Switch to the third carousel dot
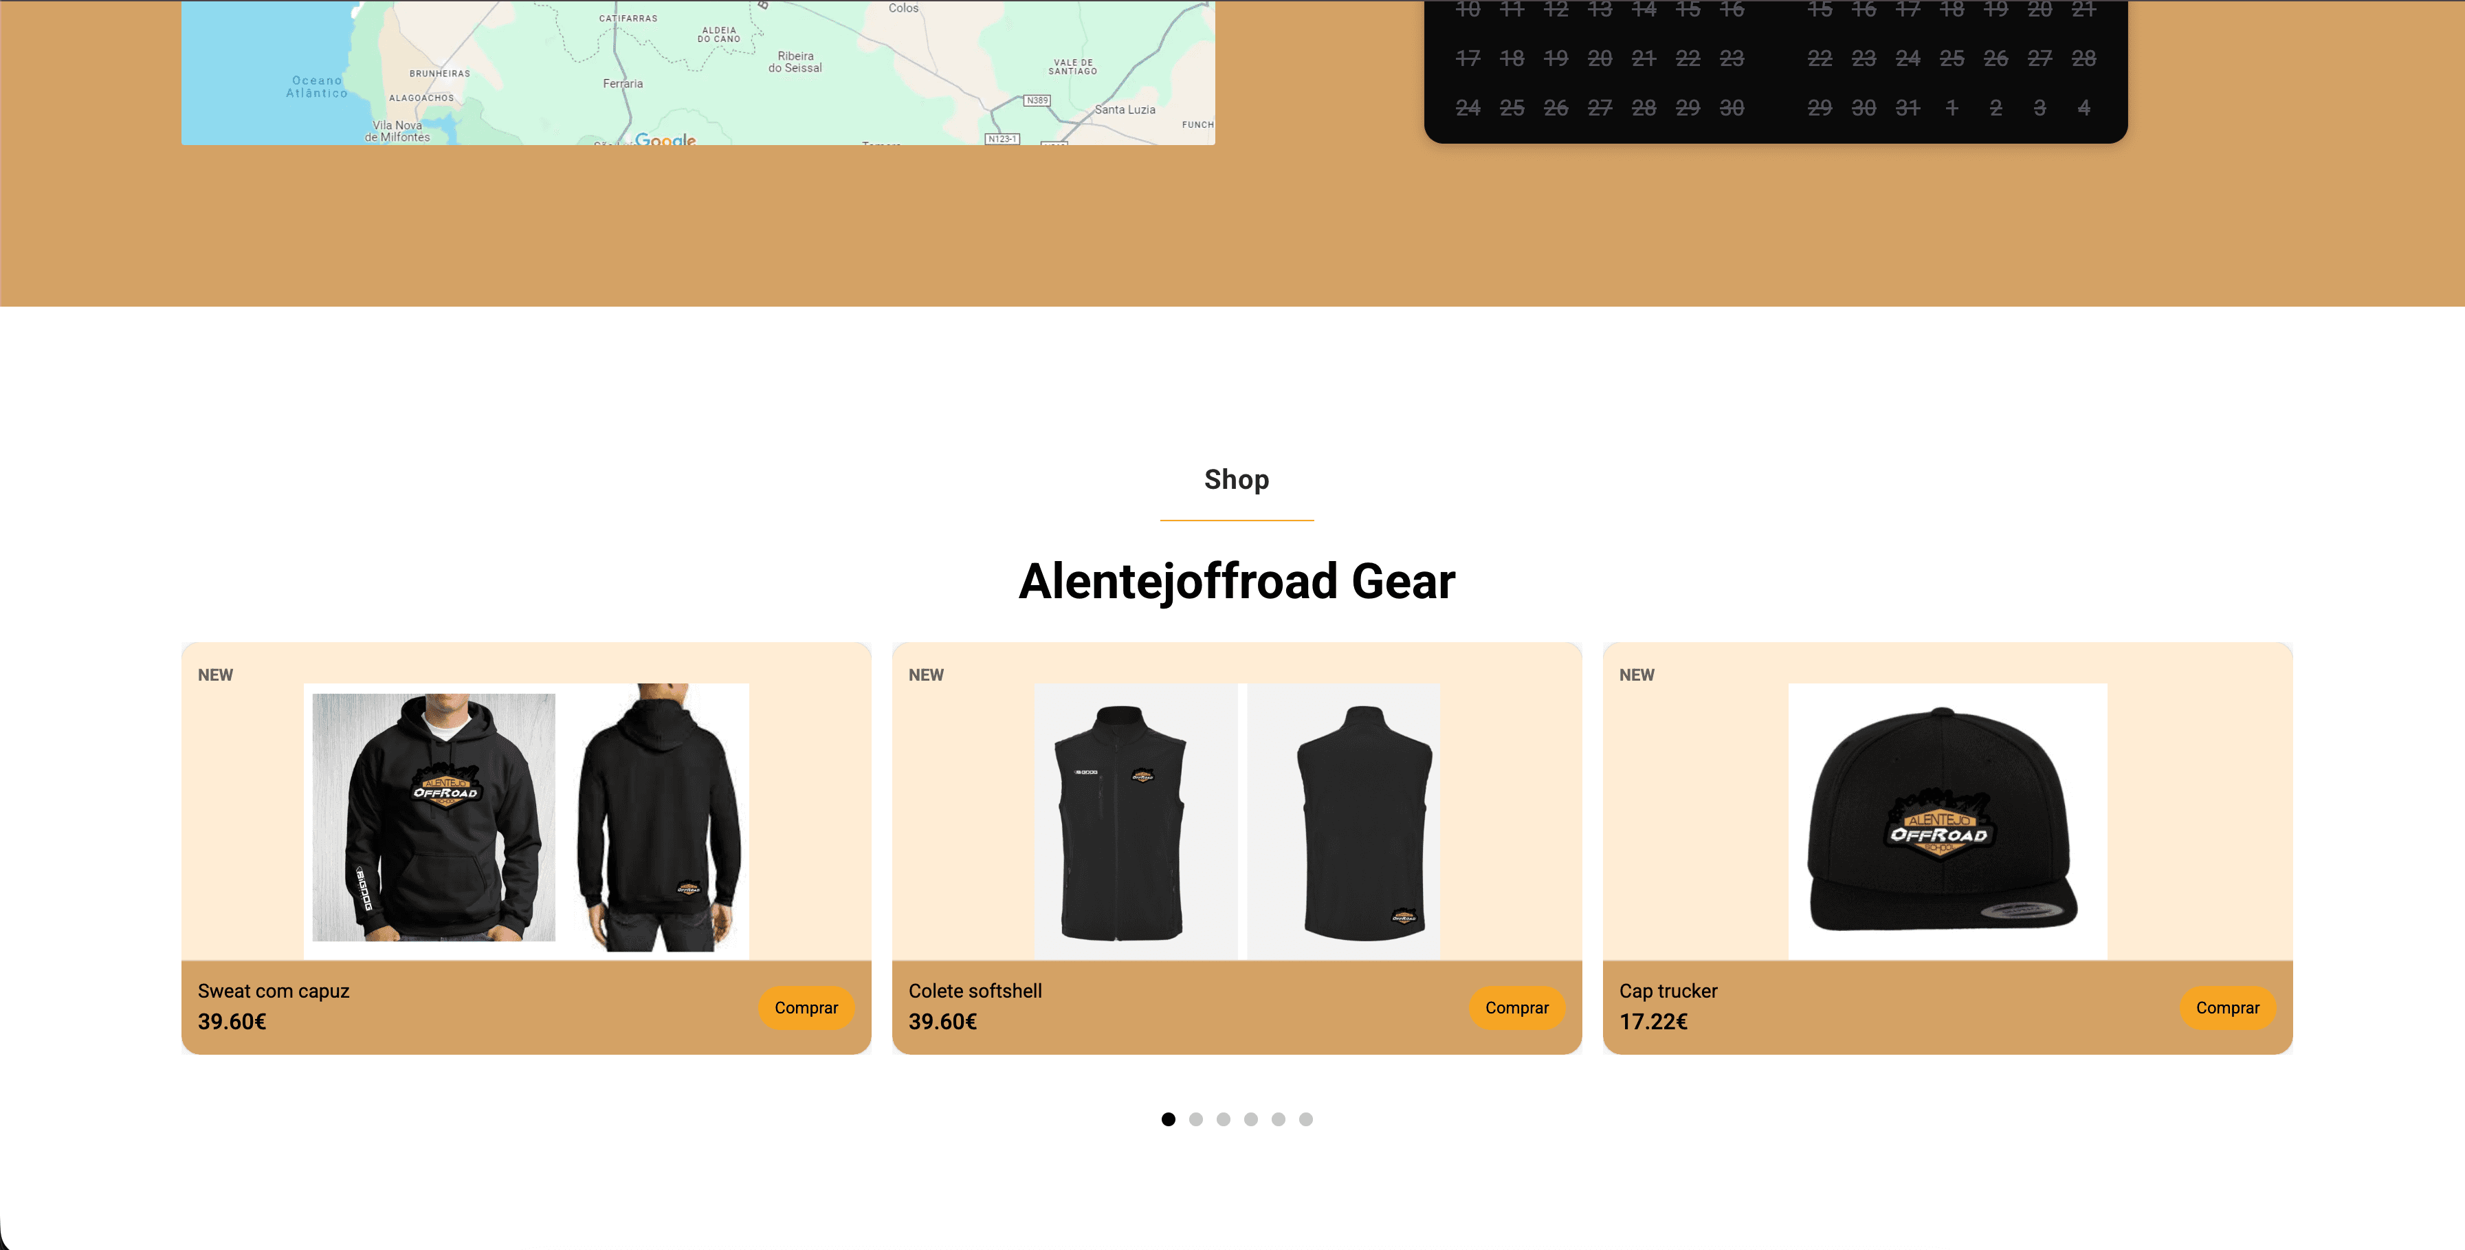 pyautogui.click(x=1223, y=1119)
